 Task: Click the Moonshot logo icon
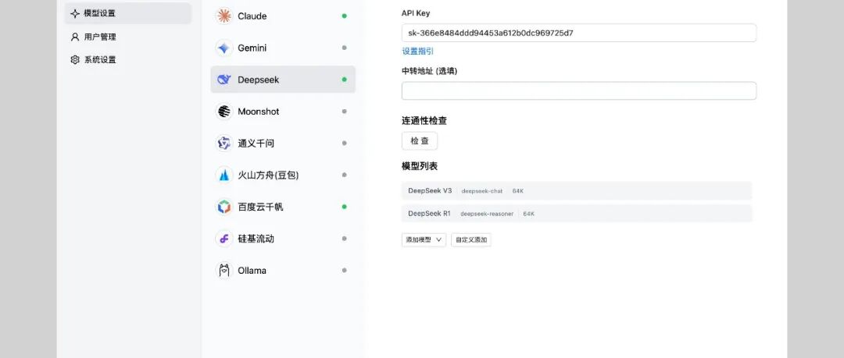click(224, 112)
